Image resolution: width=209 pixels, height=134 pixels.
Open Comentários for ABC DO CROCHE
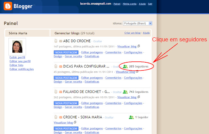click(x=113, y=52)
